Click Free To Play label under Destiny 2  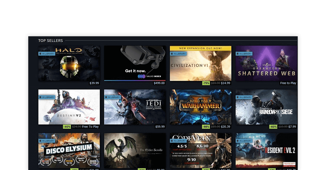click(x=90, y=127)
